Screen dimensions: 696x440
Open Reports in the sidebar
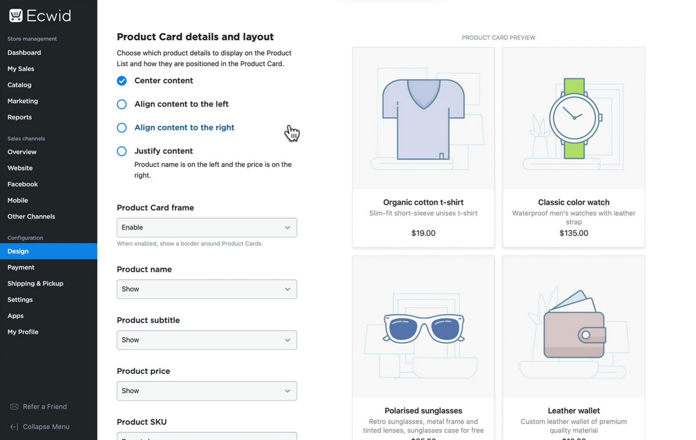coord(20,117)
